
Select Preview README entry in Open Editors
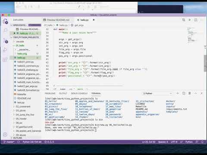tap(29, 29)
